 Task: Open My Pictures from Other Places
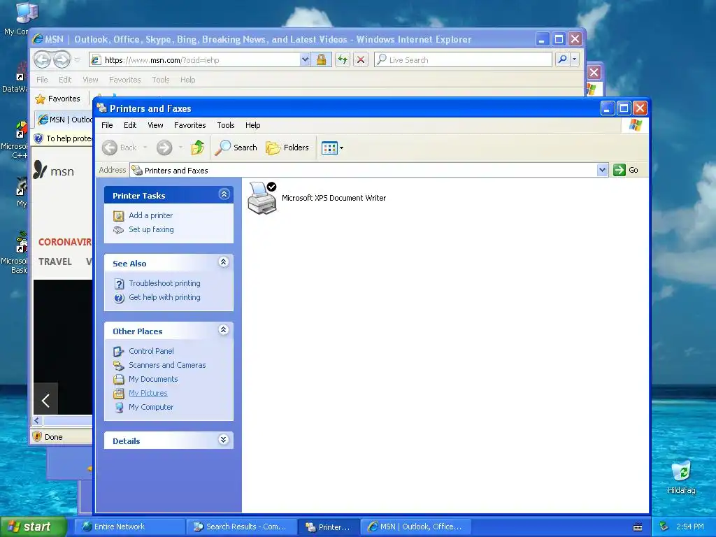click(x=148, y=393)
